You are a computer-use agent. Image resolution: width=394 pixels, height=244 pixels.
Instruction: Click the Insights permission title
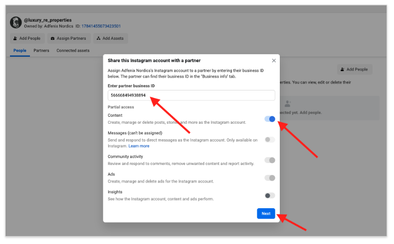[x=115, y=192]
